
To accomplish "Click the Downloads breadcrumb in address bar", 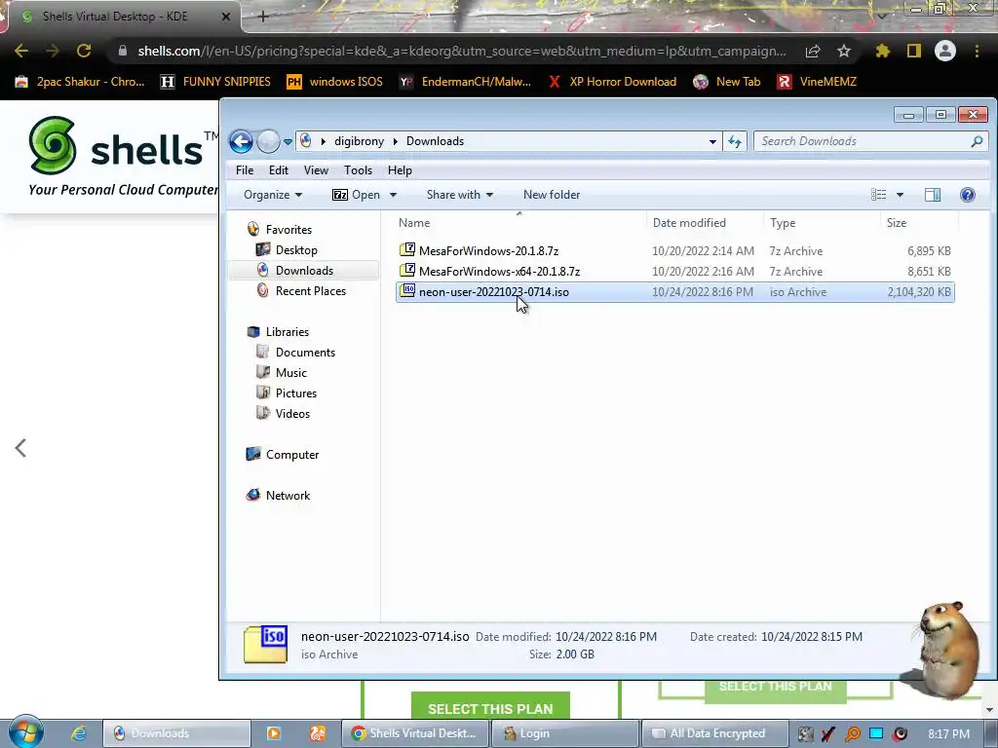I will [435, 141].
